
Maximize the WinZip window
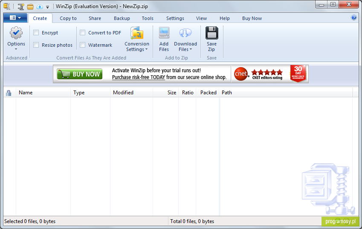333,5
